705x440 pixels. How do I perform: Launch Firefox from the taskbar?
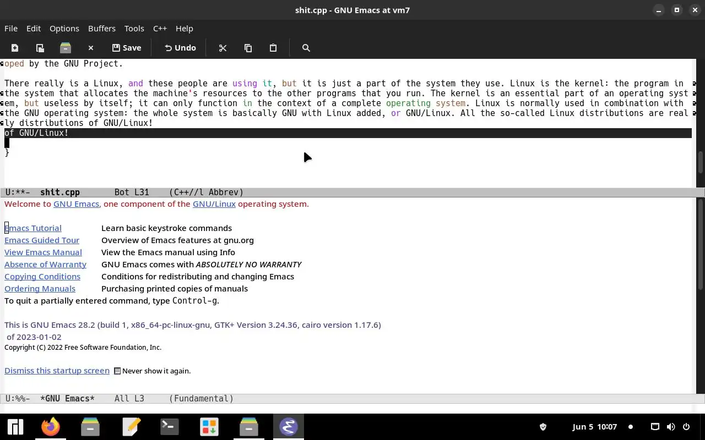point(51,427)
